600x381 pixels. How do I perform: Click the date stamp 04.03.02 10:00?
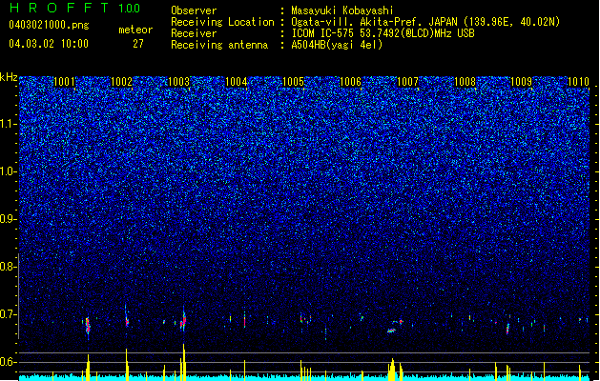click(x=49, y=44)
